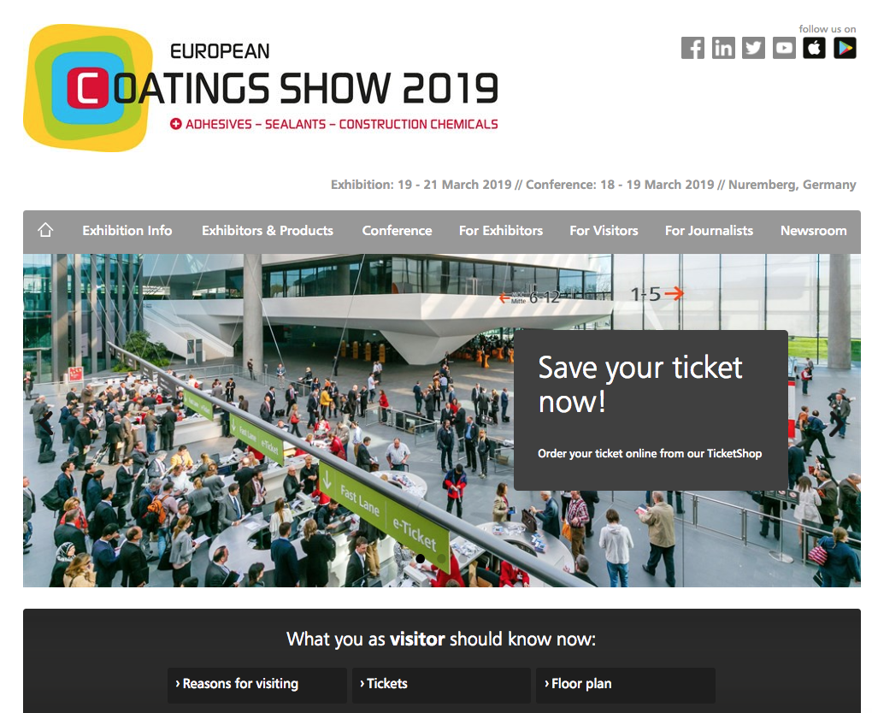
Task: Open the Exhibitors & Products menu
Action: coord(268,231)
